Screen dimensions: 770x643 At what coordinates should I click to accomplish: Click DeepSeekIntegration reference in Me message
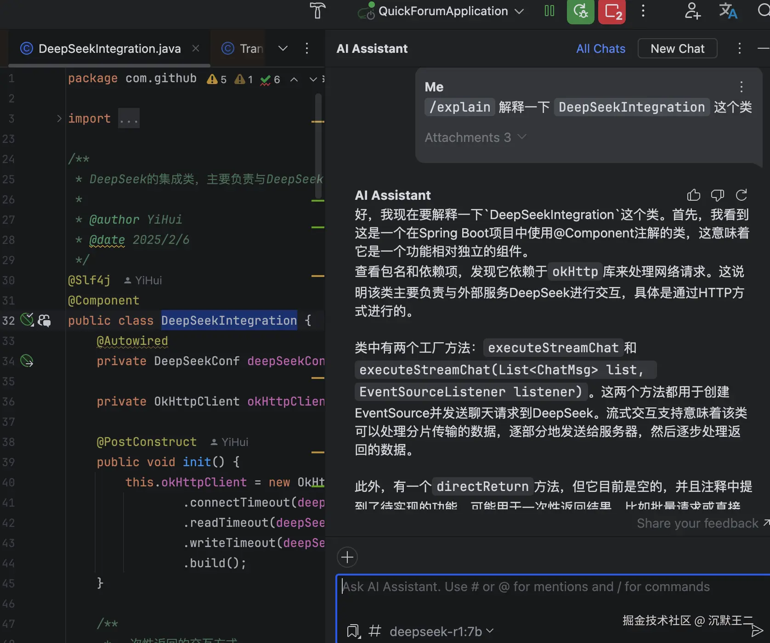(x=632, y=107)
